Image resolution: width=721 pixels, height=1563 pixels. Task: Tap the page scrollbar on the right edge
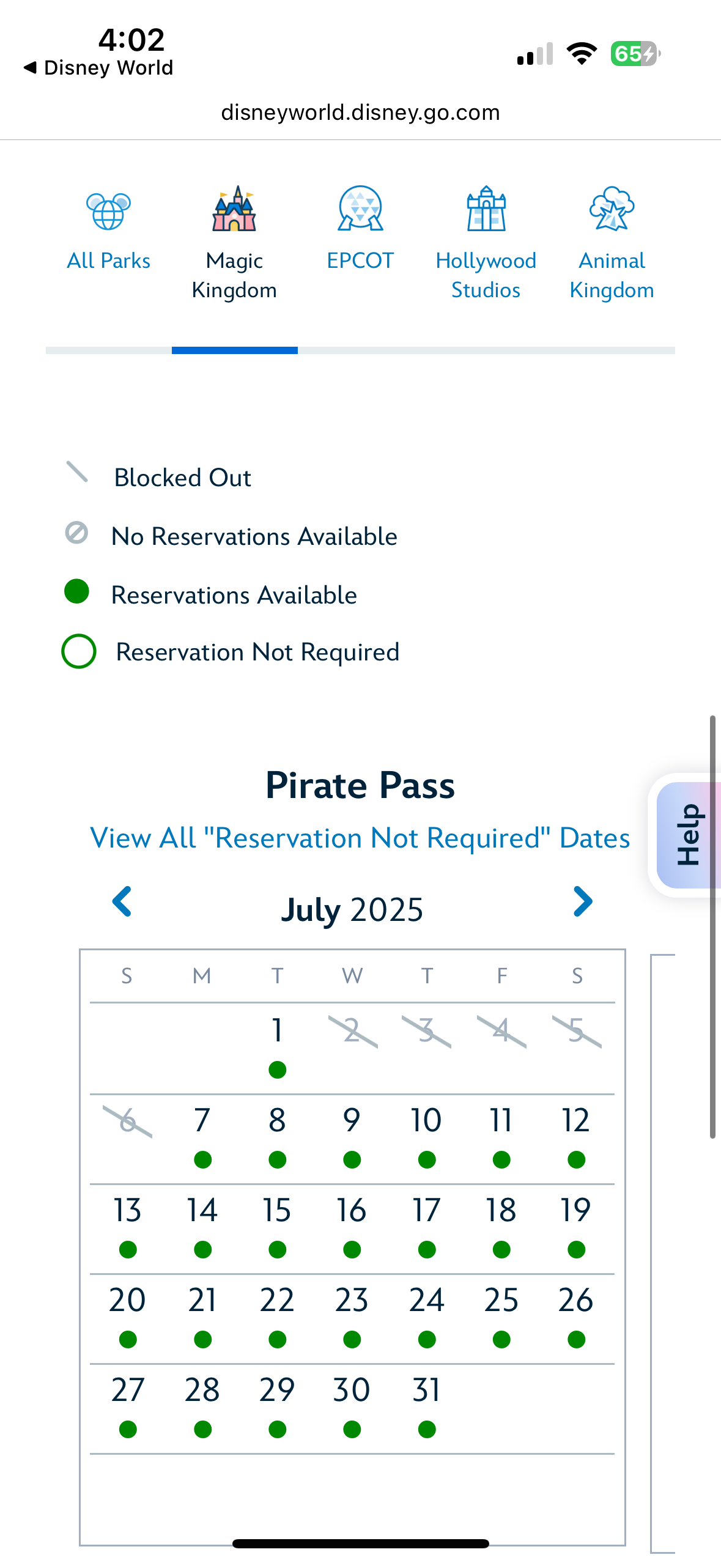(712, 926)
